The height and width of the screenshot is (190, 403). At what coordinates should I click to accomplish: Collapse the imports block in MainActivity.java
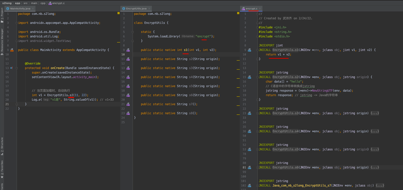17,23
